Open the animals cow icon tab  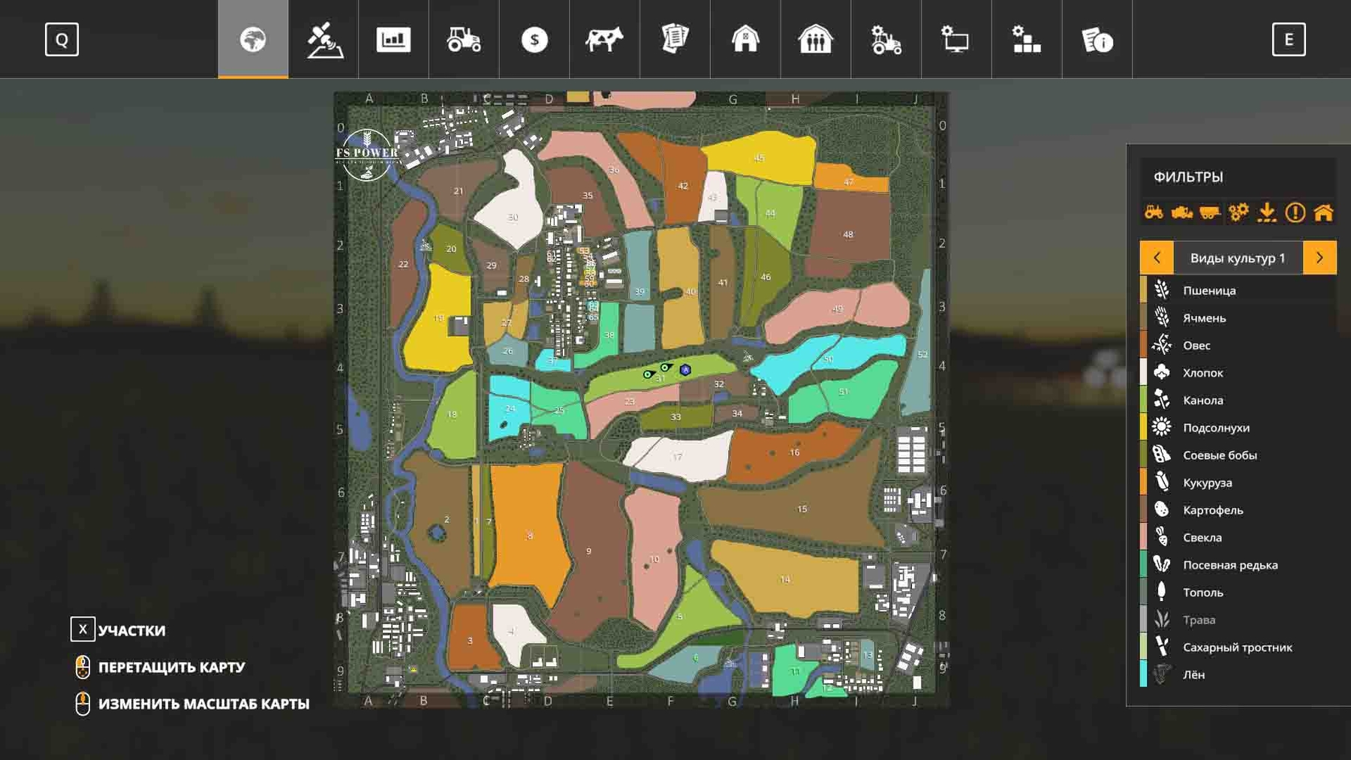[x=604, y=39]
